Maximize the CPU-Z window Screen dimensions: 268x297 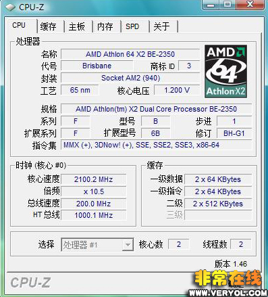[x=227, y=5]
